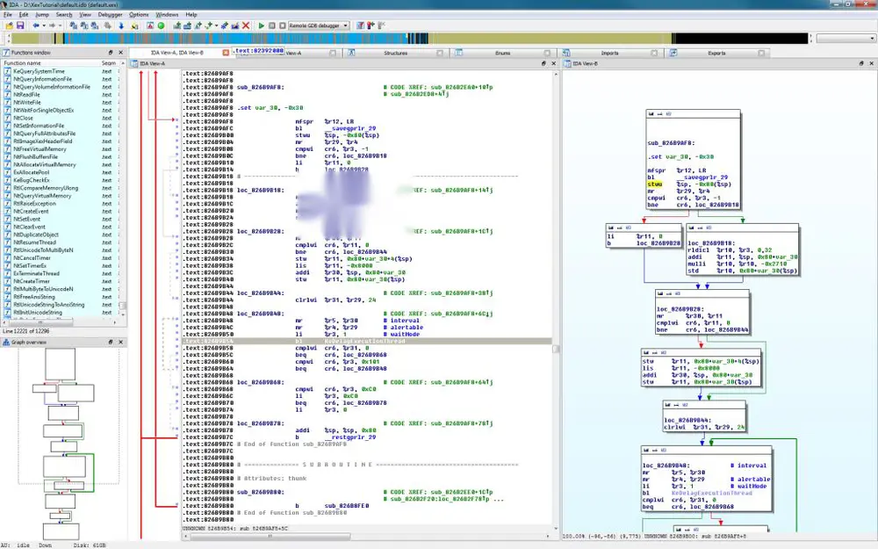Switch to the Exports tab

pyautogui.click(x=716, y=53)
